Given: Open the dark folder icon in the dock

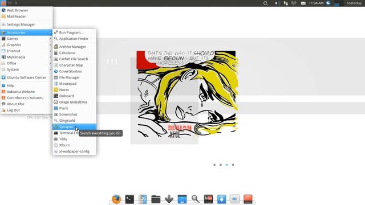Looking at the screenshot, I should click(156, 199).
